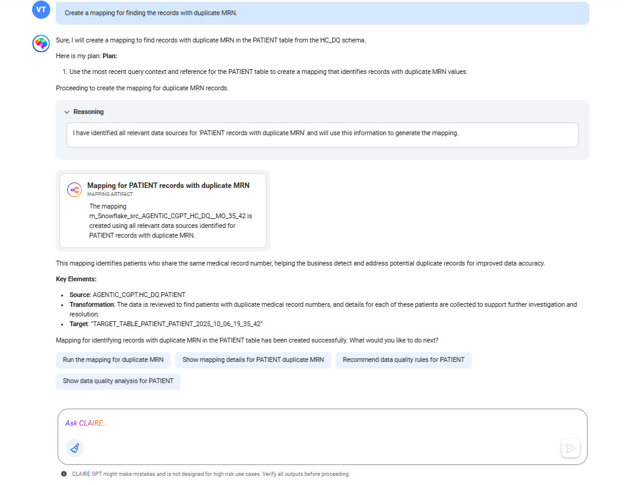The height and width of the screenshot is (485, 624).
Task: Click the MAPPING ARTIFACT label
Action: (x=110, y=195)
